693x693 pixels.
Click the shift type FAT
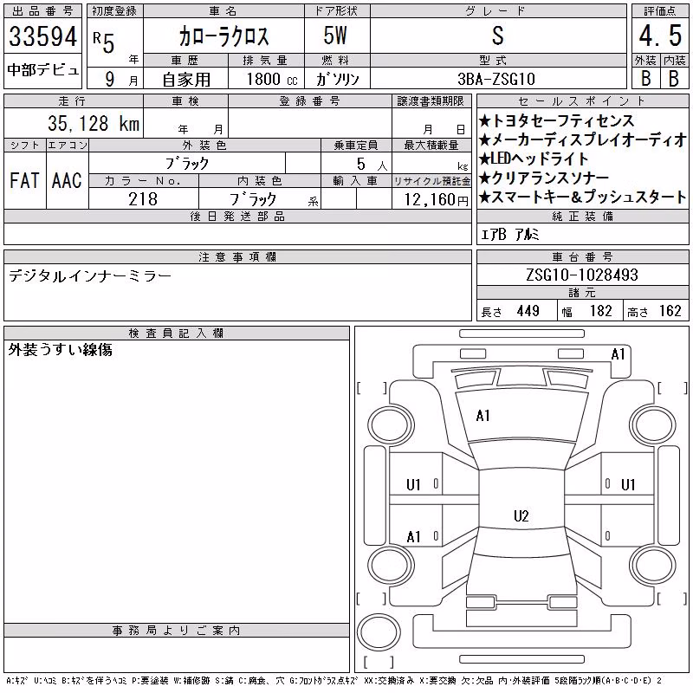pos(25,181)
